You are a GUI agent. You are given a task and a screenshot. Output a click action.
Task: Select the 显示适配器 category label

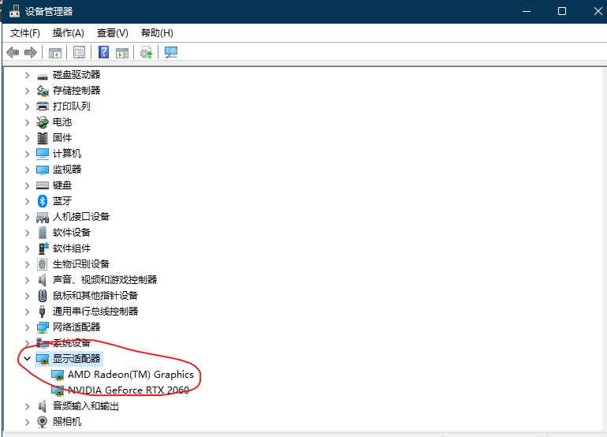pos(76,359)
